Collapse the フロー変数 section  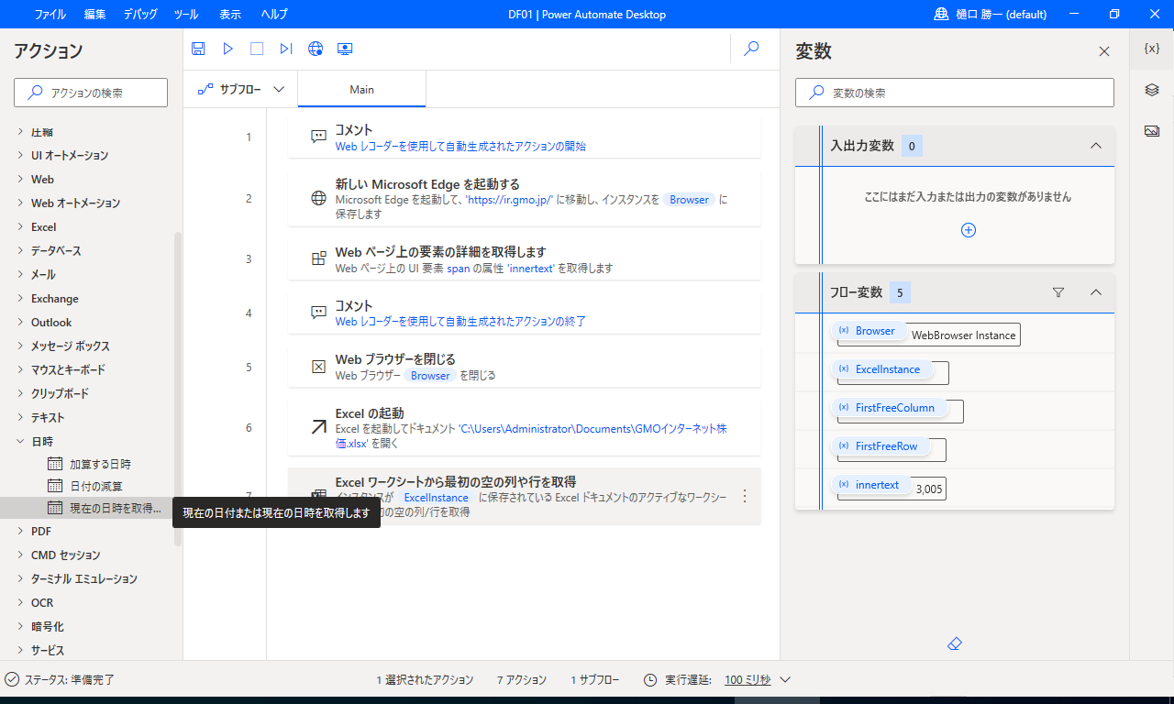tap(1095, 292)
